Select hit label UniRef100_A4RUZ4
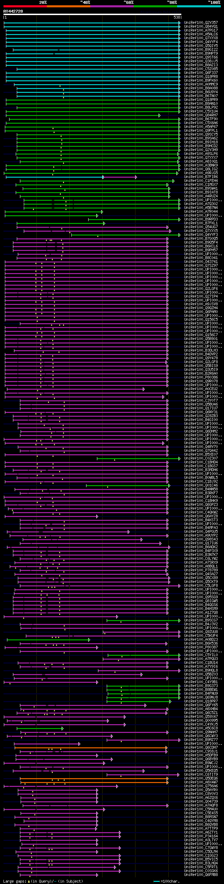 pyautogui.click(x=201, y=196)
